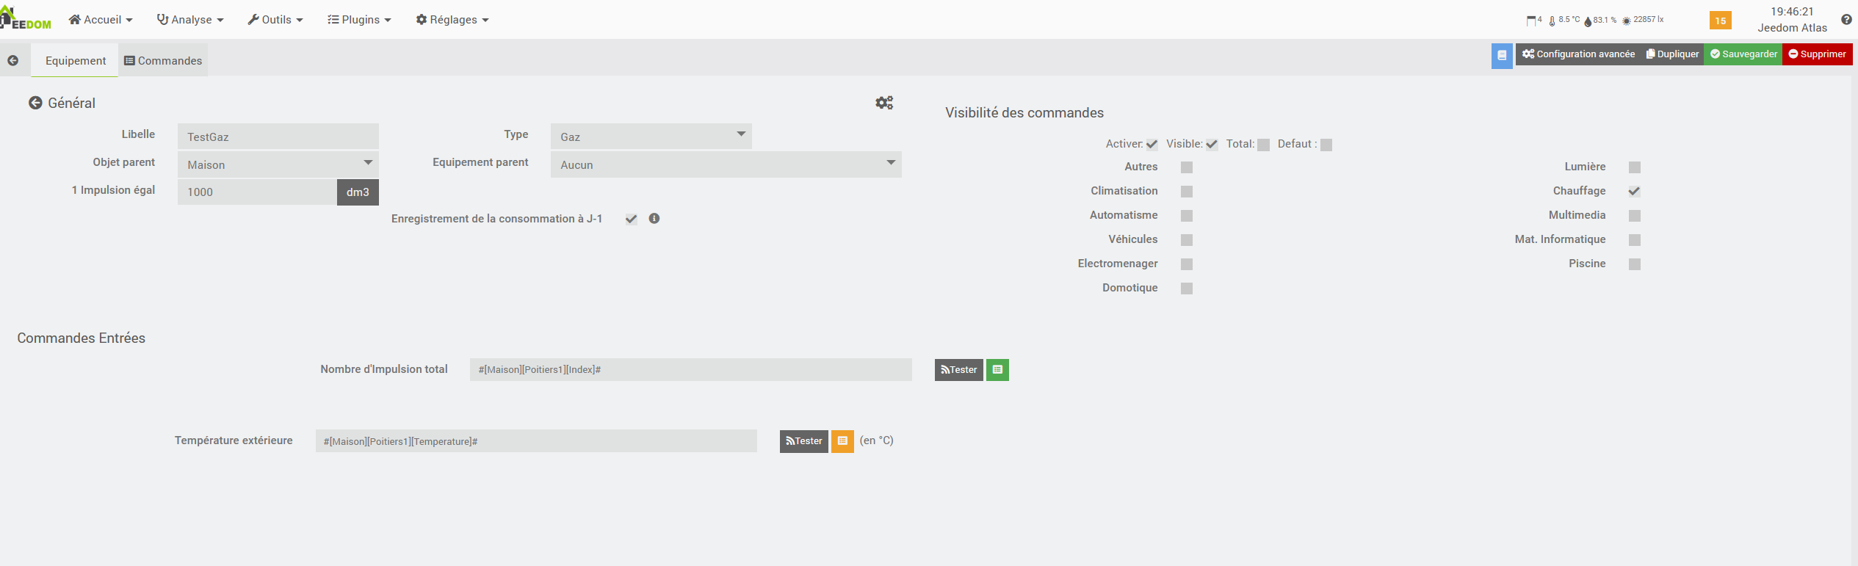Open the Equipement parent dropdown
The width and height of the screenshot is (1858, 566).
tap(726, 164)
